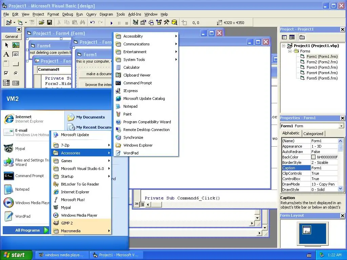
Task: Select the CommandButton tool in the toolbox
Action: coord(16,64)
